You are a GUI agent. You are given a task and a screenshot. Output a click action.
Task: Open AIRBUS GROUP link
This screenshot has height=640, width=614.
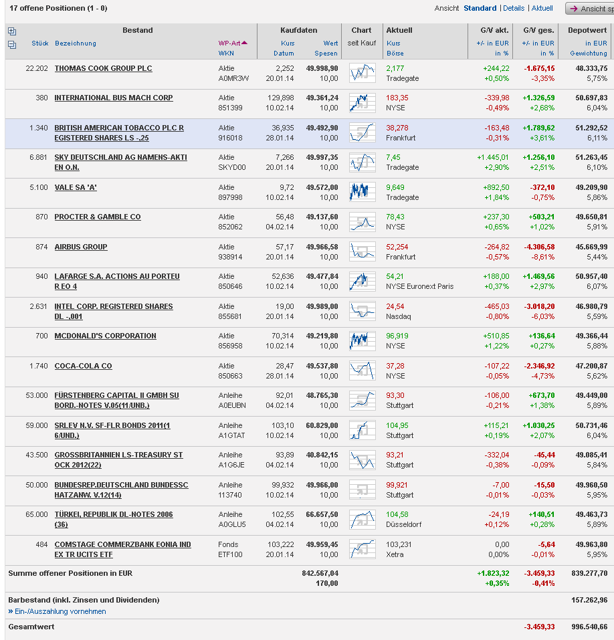click(81, 247)
